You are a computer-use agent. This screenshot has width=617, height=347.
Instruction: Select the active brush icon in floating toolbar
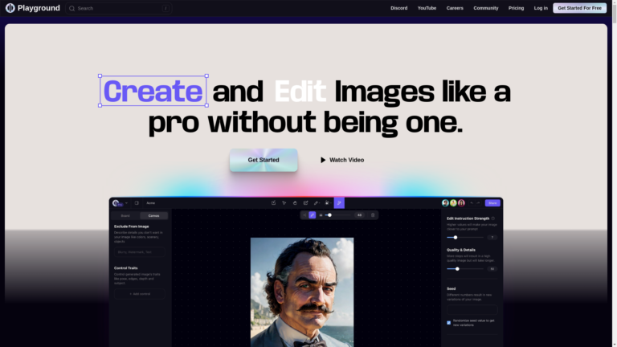[x=313, y=215]
